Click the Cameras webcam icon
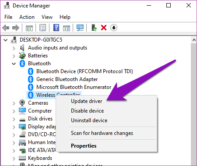197x166 pixels. [x=22, y=103]
